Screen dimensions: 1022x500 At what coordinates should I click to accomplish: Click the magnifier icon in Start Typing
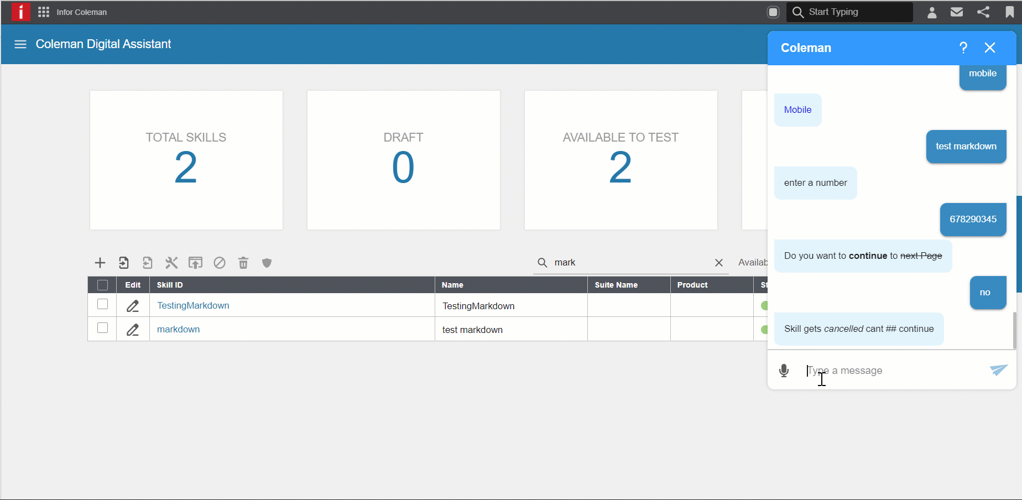[797, 12]
